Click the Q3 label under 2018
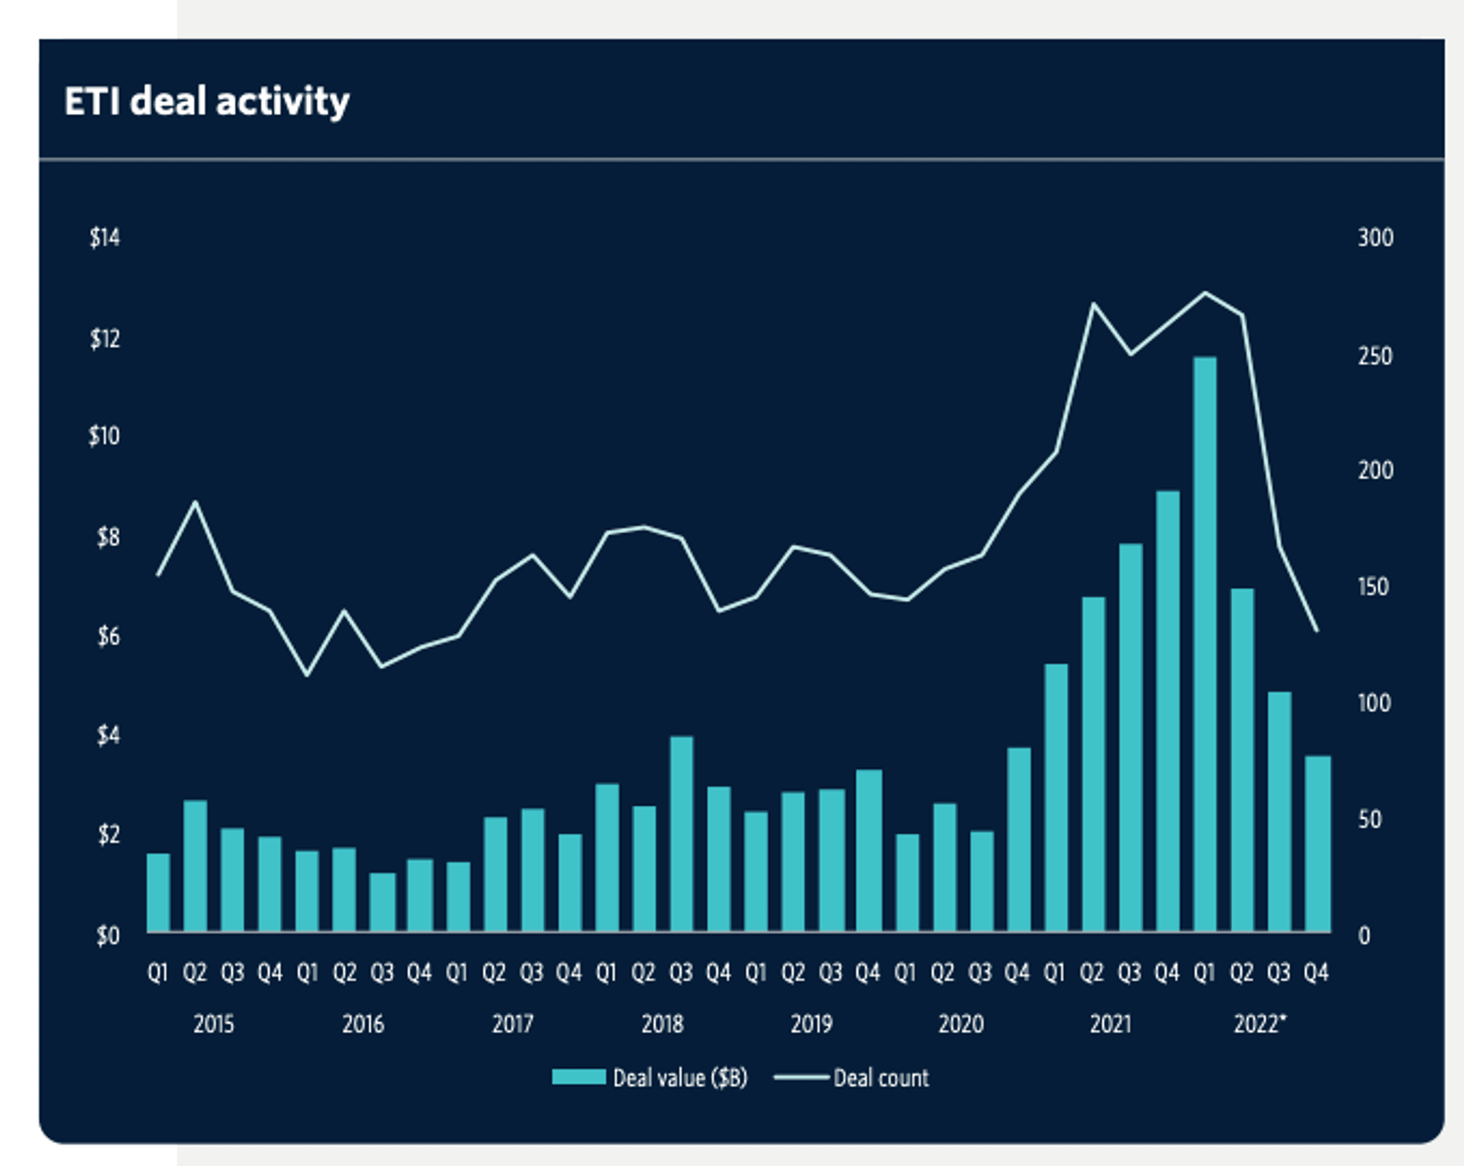Image resolution: width=1464 pixels, height=1166 pixels. pos(681,973)
